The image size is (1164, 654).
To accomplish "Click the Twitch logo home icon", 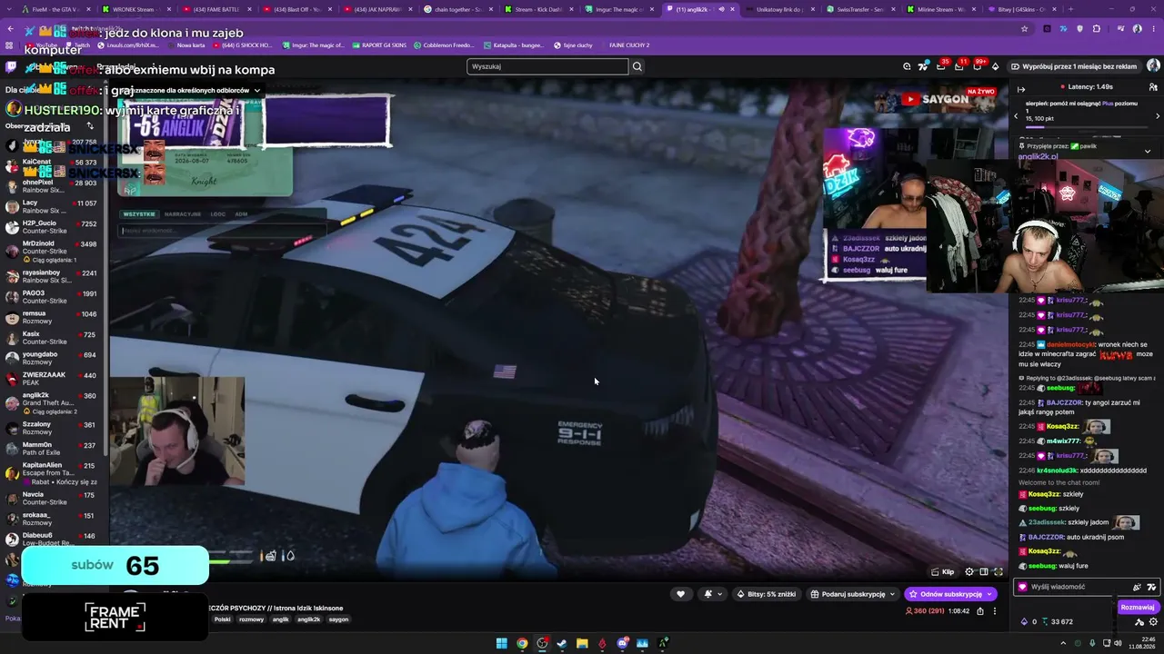I will click(x=11, y=66).
